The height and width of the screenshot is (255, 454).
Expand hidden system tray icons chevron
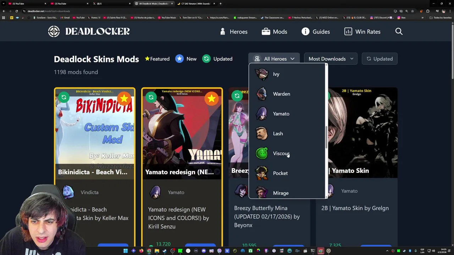pos(388,251)
